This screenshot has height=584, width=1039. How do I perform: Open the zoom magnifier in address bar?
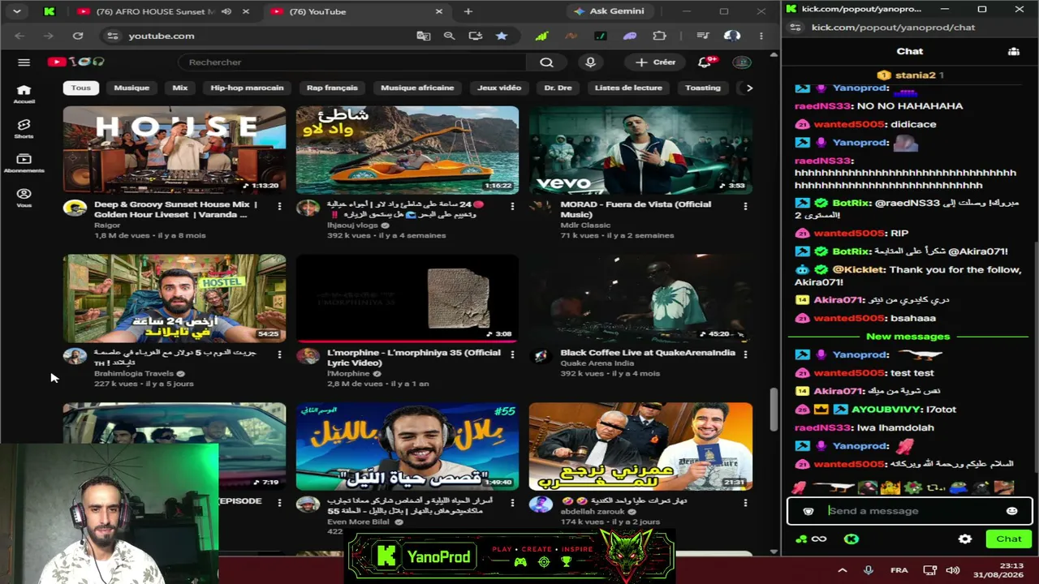449,36
